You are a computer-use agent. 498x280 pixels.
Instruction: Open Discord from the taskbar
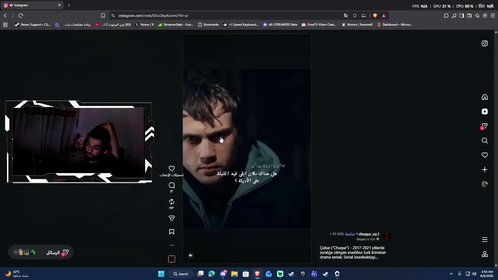coord(223,274)
